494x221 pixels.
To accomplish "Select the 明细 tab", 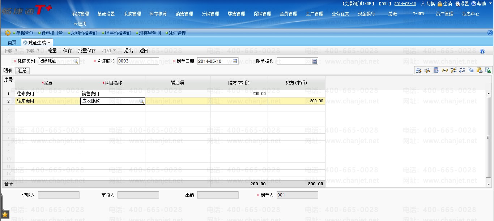I will click(x=8, y=70).
